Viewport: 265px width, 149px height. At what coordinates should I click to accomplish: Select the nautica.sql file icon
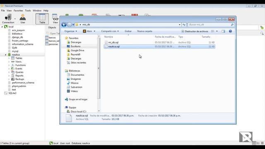click(x=106, y=46)
